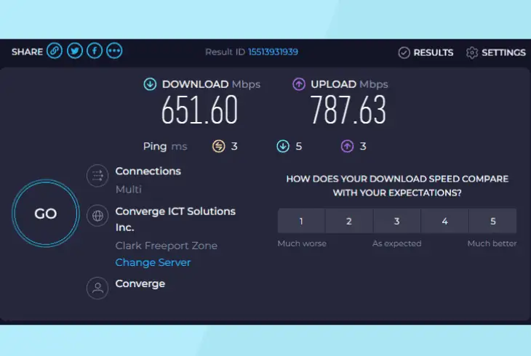This screenshot has height=356, width=531.
Task: Click the Settings gear icon
Action: tap(472, 53)
